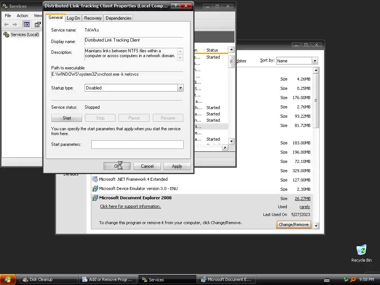Click the Back arrow in Services toolbar
380x285 pixels.
(x=7, y=24)
